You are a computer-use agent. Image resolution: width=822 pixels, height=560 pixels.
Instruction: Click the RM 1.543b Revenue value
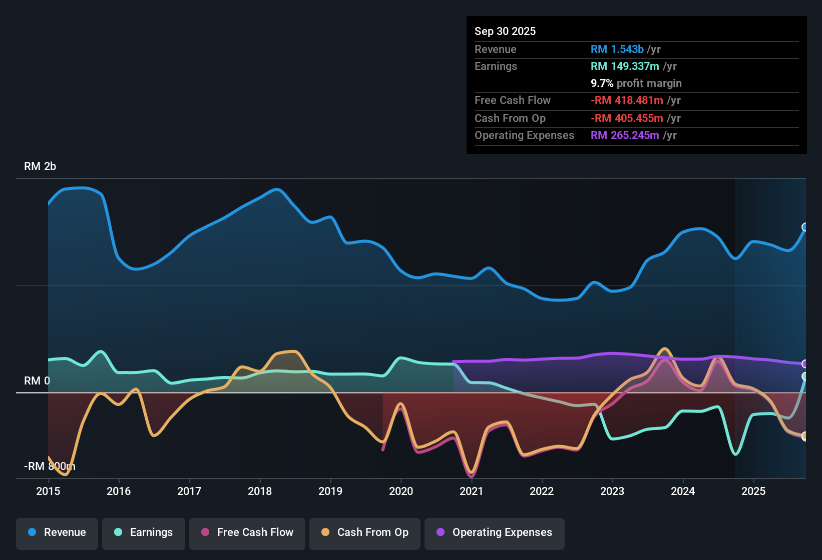[617, 49]
